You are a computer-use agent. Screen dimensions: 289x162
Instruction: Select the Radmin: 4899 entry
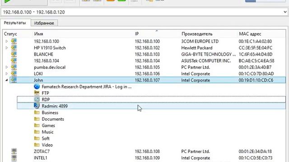click(x=55, y=106)
